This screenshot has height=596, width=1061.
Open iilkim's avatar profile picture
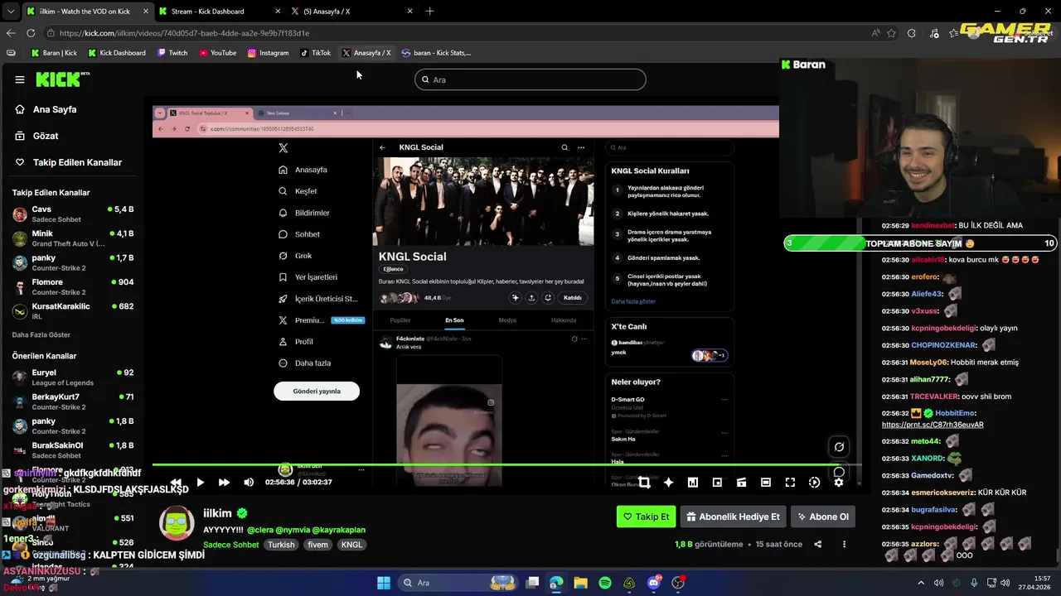tap(176, 523)
